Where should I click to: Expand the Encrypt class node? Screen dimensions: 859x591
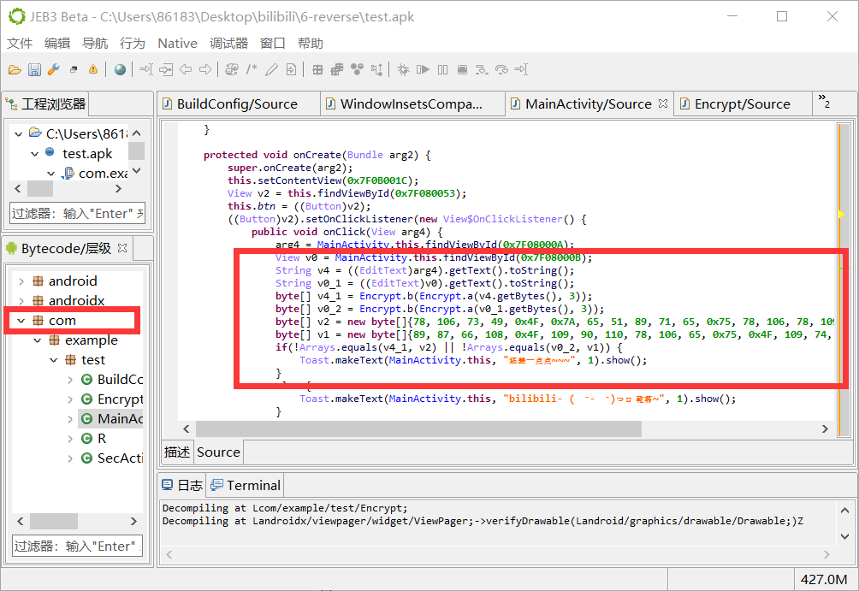pos(70,399)
